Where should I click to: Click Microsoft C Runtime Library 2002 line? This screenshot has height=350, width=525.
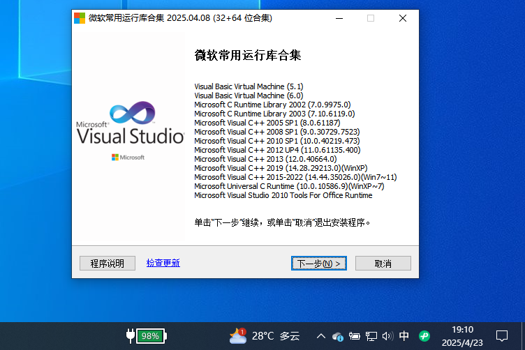pyautogui.click(x=272, y=105)
